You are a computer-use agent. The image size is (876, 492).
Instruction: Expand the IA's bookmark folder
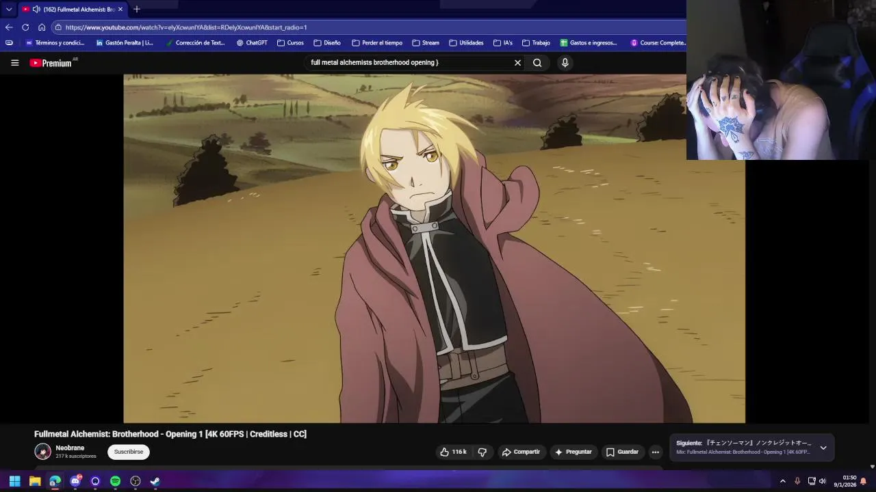[502, 42]
